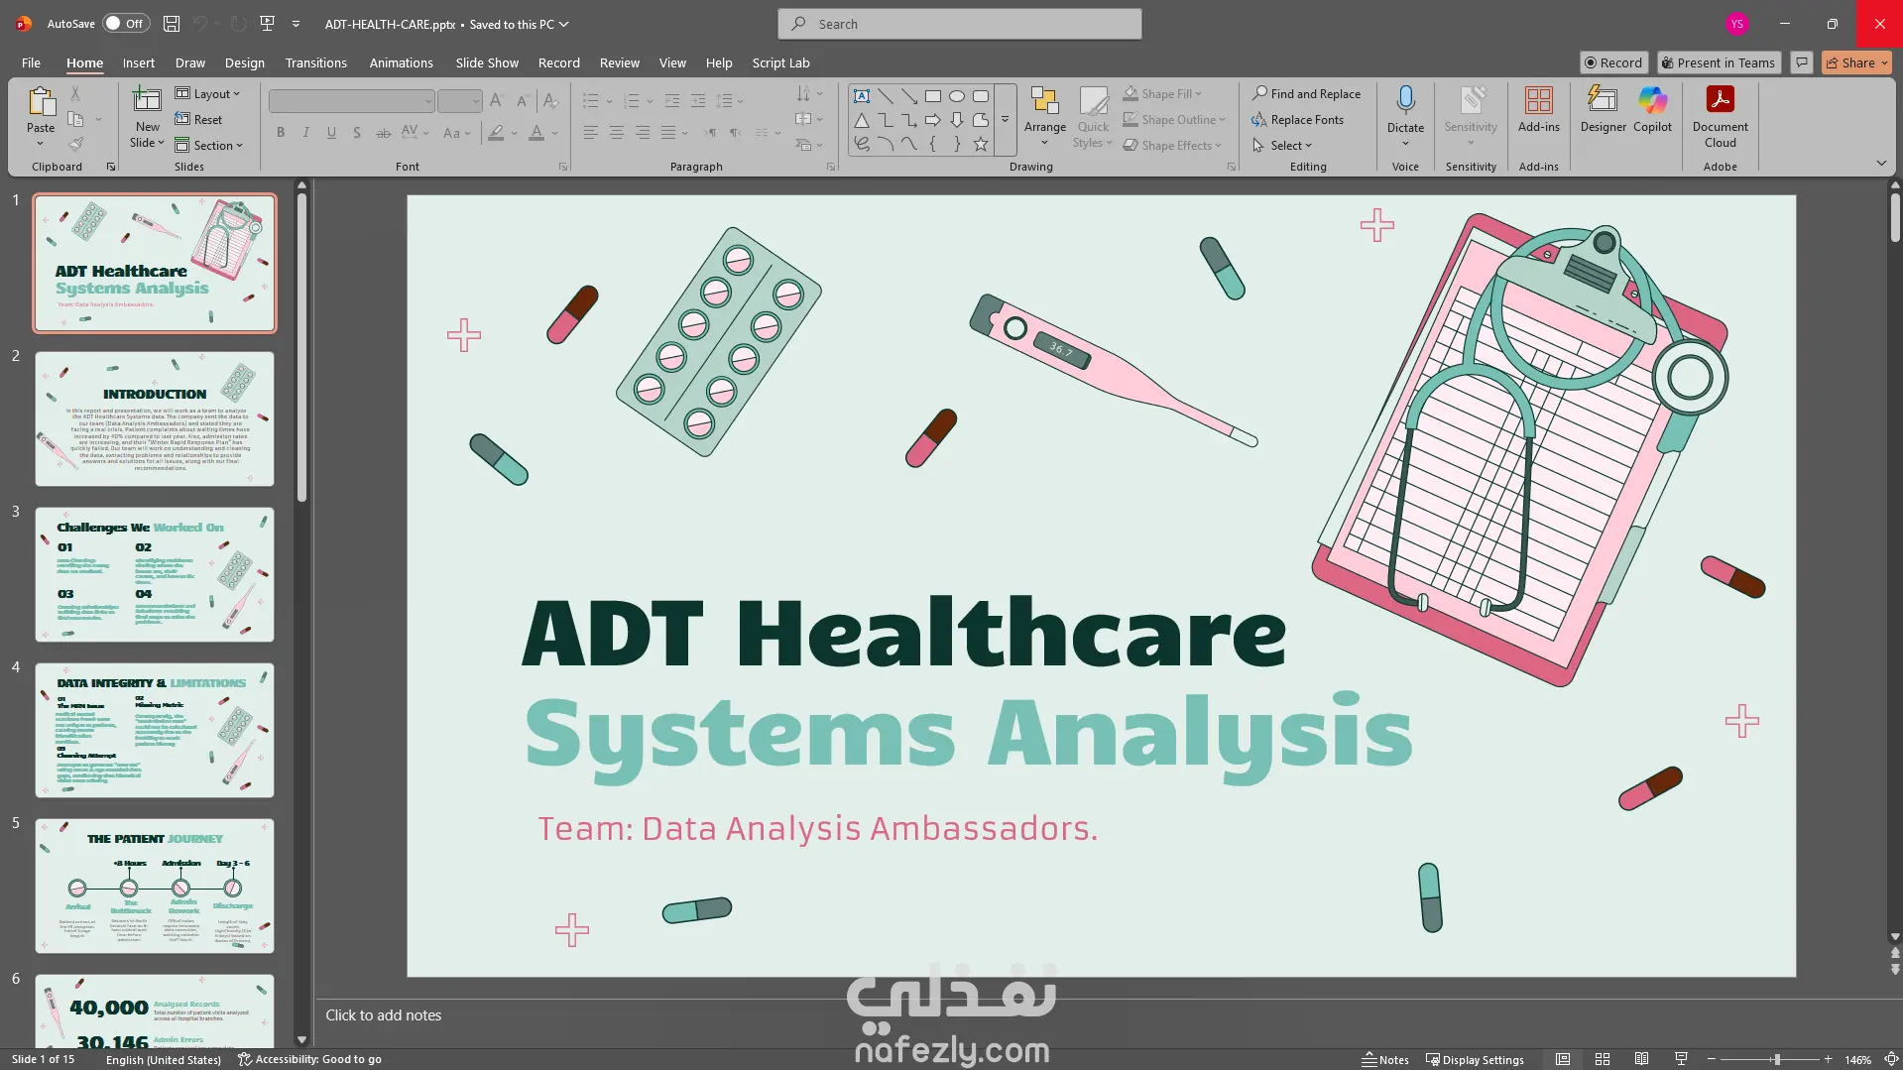Toggle Bold formatting
Image resolution: width=1903 pixels, height=1070 pixels.
[281, 132]
